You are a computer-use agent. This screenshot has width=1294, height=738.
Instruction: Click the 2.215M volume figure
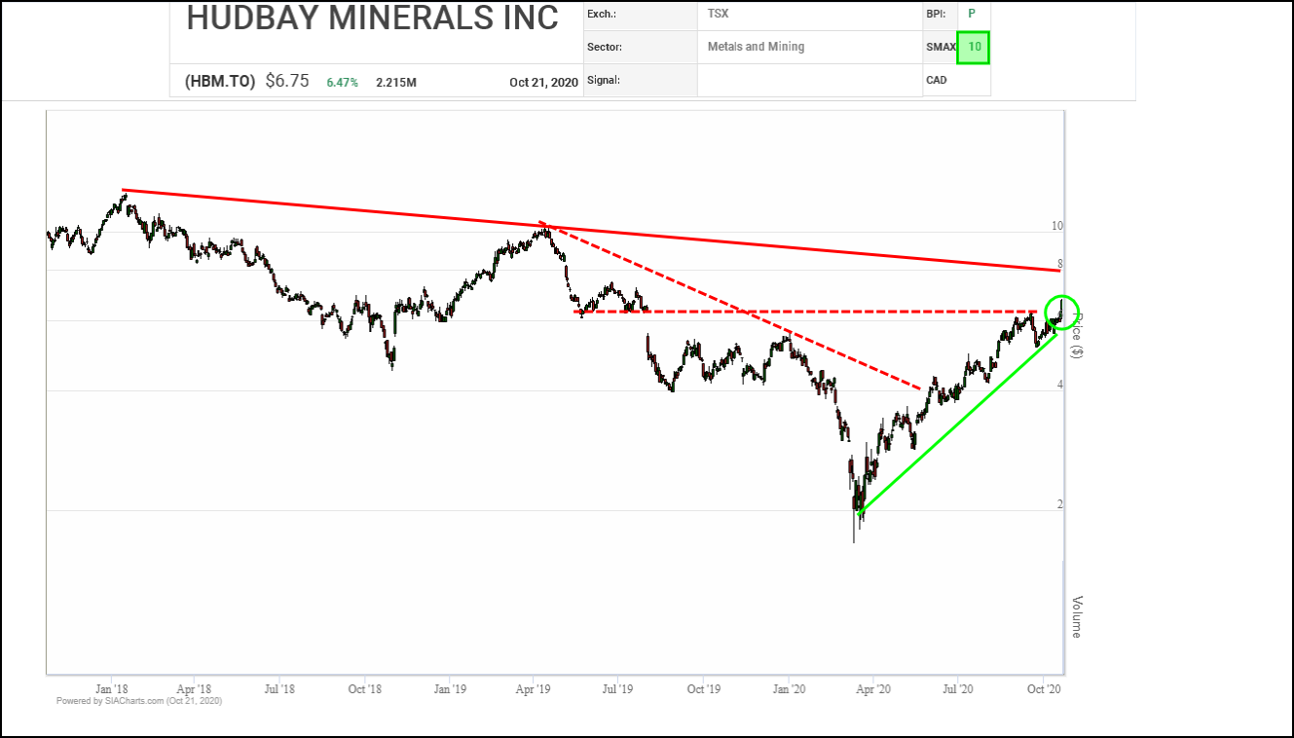click(x=396, y=83)
